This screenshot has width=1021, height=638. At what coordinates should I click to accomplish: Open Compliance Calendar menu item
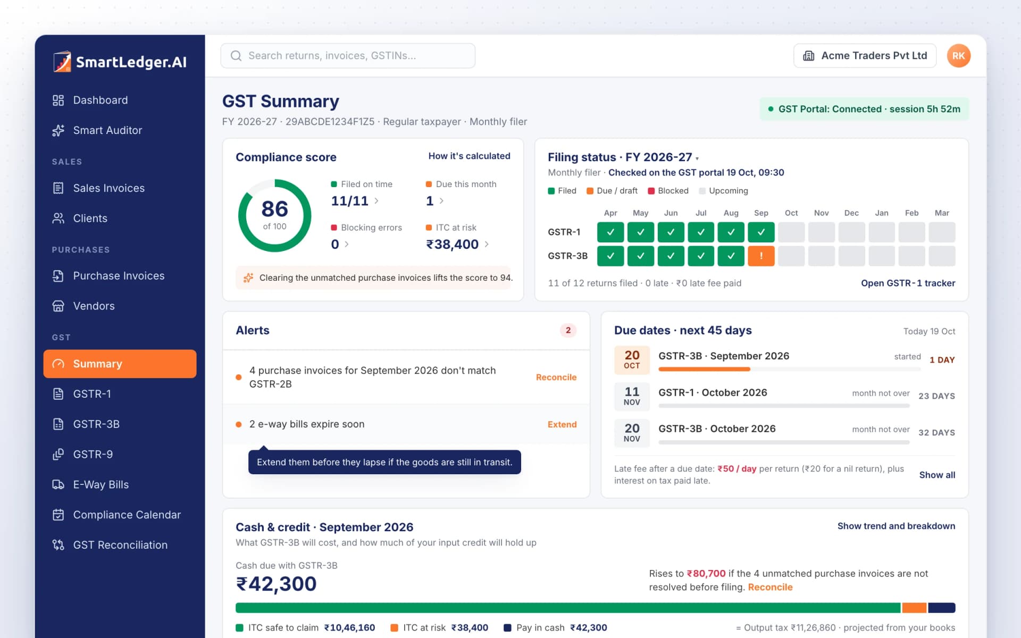120,515
